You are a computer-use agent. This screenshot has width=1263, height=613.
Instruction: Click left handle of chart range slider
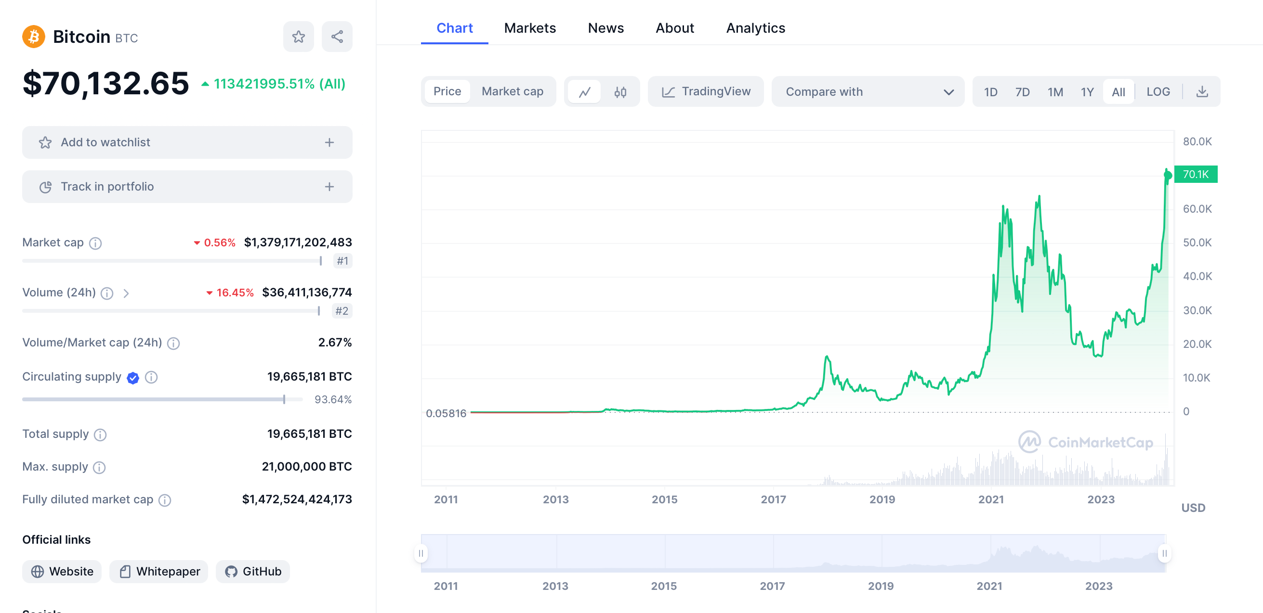pos(421,553)
